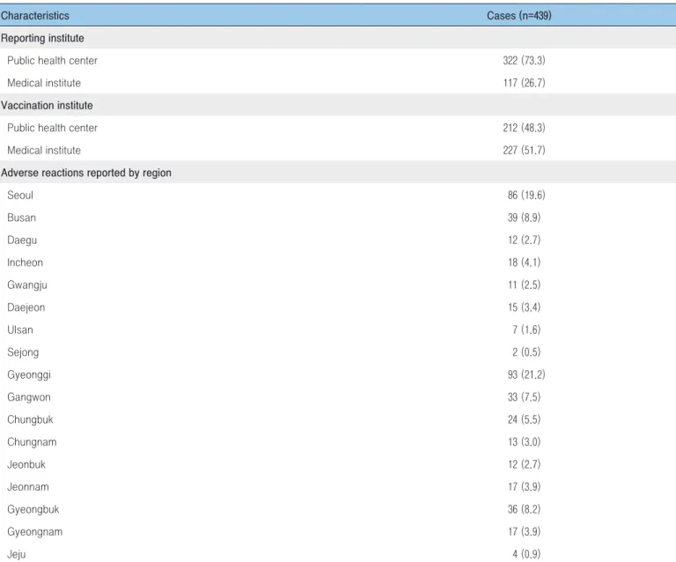Select the Reporting institute section row
676x562 pixels.
click(338, 38)
